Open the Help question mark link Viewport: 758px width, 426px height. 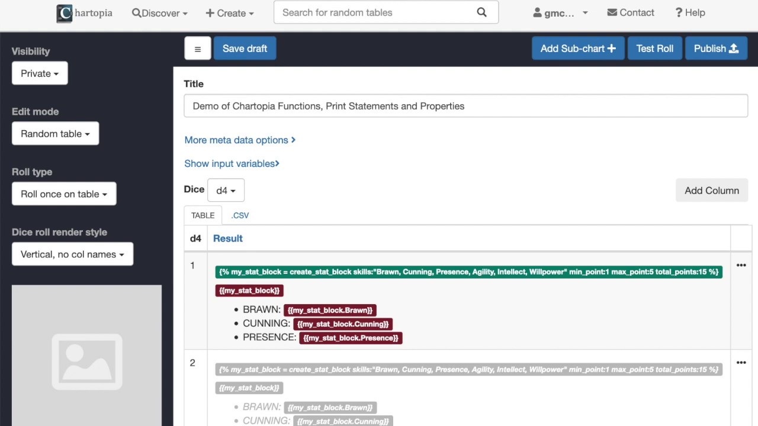coord(690,12)
